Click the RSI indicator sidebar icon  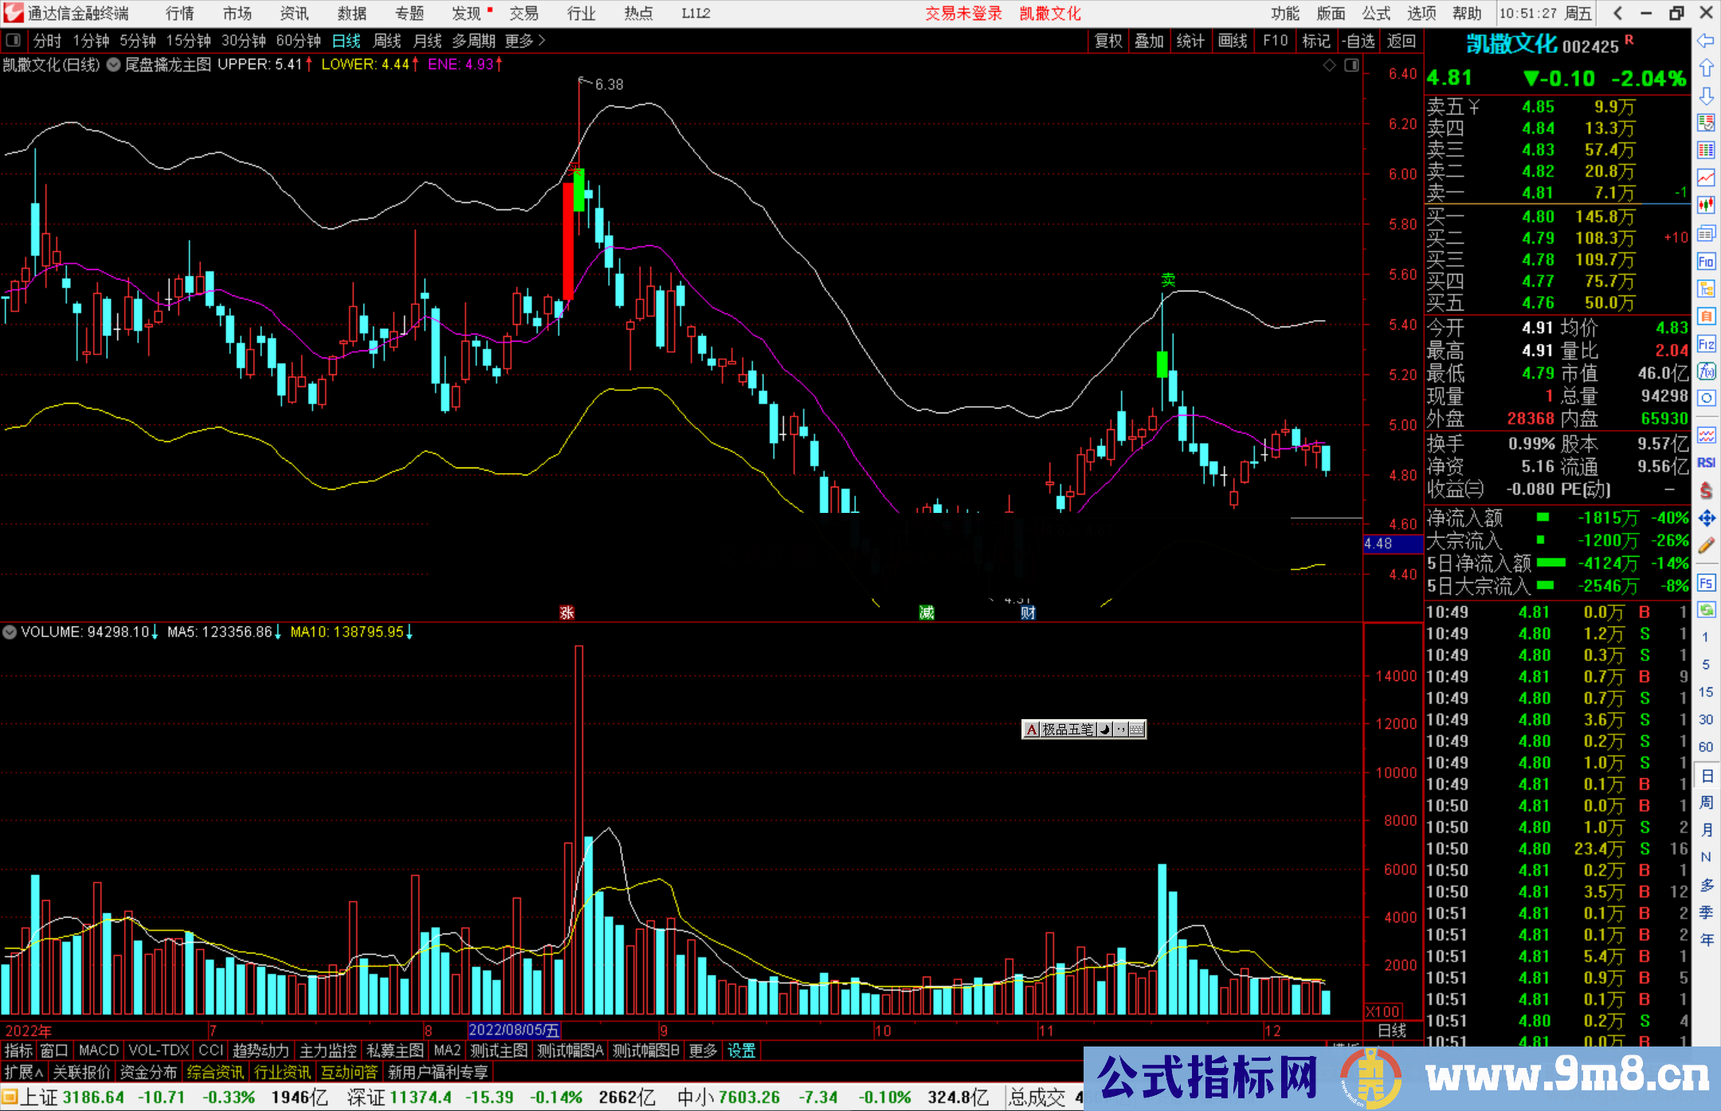(x=1706, y=463)
